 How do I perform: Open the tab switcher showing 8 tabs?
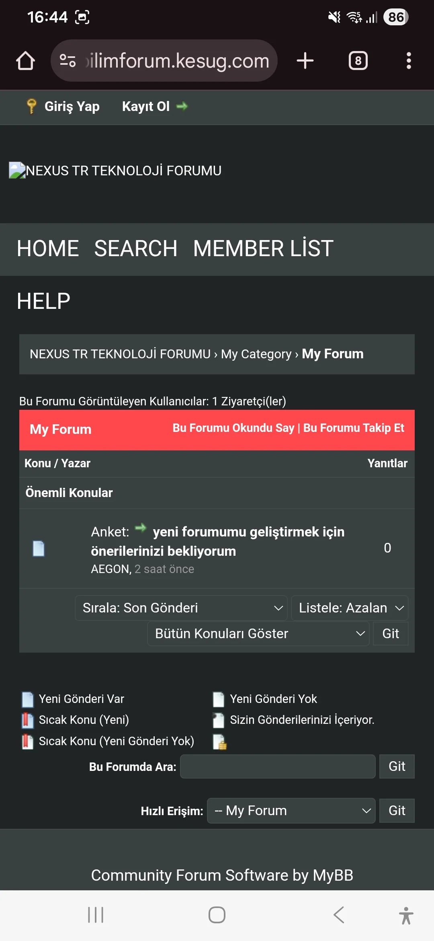click(x=358, y=61)
